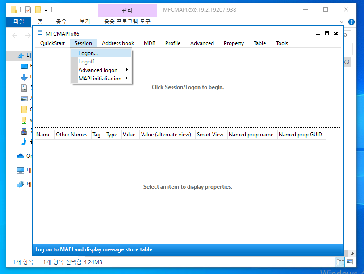This screenshot has width=364, height=274.
Task: Select the Music note icon in sidebar
Action: tap(24, 142)
